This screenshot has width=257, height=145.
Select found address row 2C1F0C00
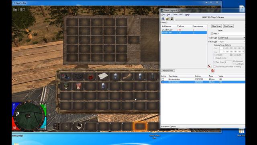pyautogui.click(x=184, y=30)
